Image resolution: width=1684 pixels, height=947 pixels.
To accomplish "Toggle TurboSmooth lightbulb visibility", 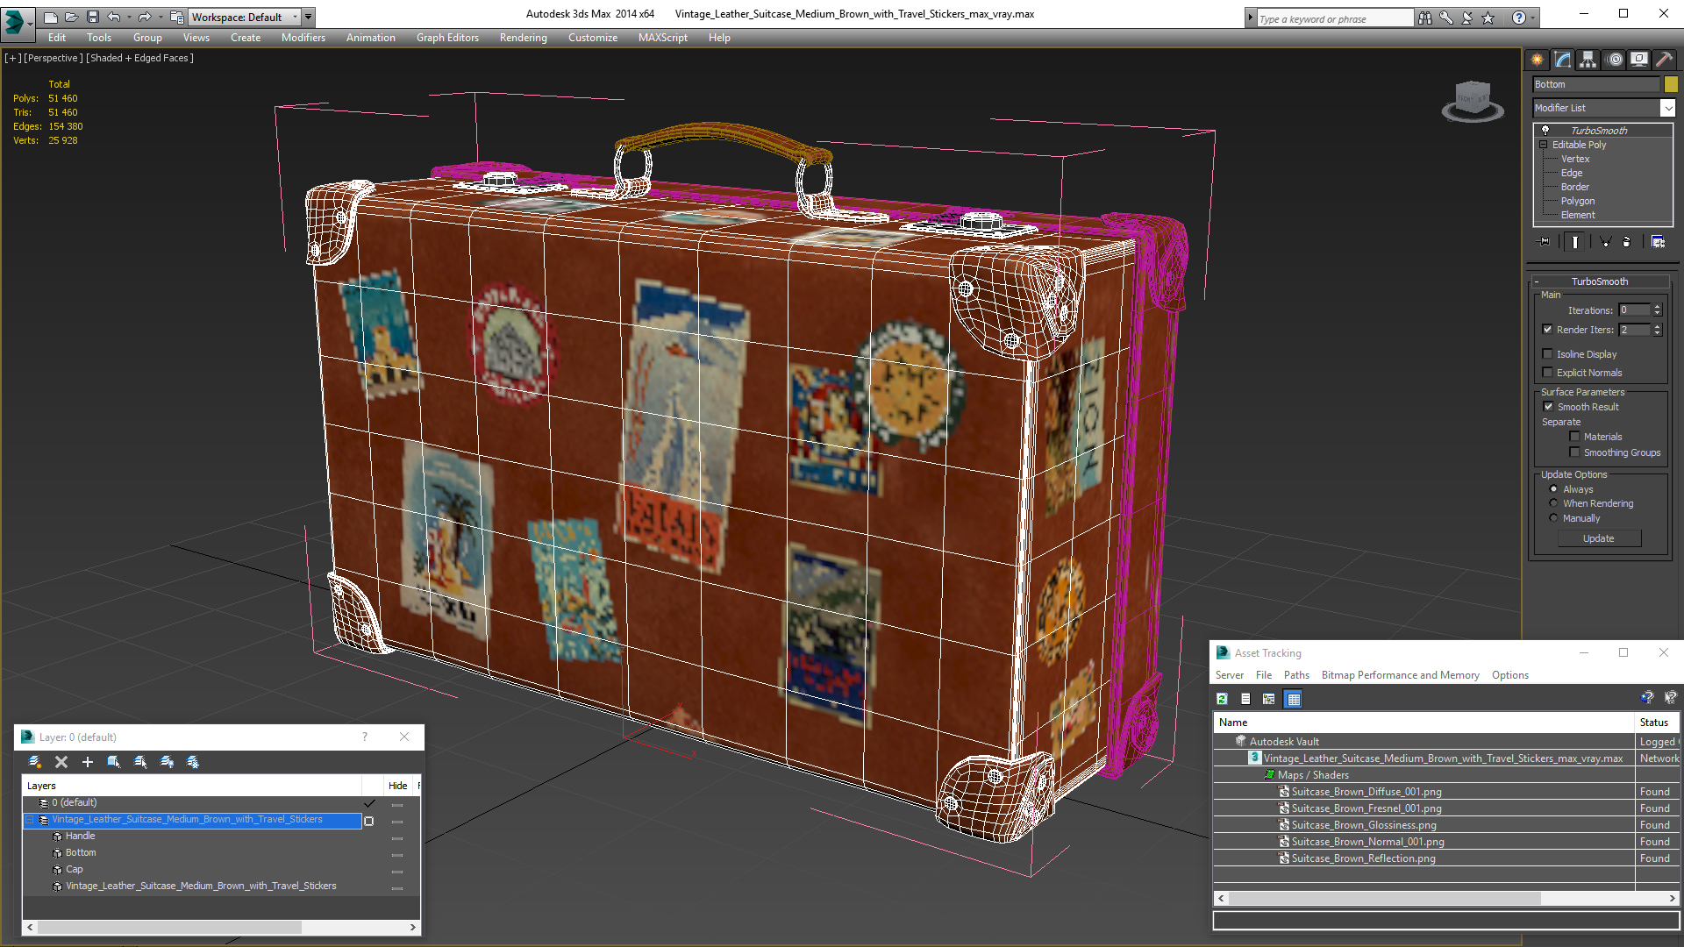I will point(1545,130).
